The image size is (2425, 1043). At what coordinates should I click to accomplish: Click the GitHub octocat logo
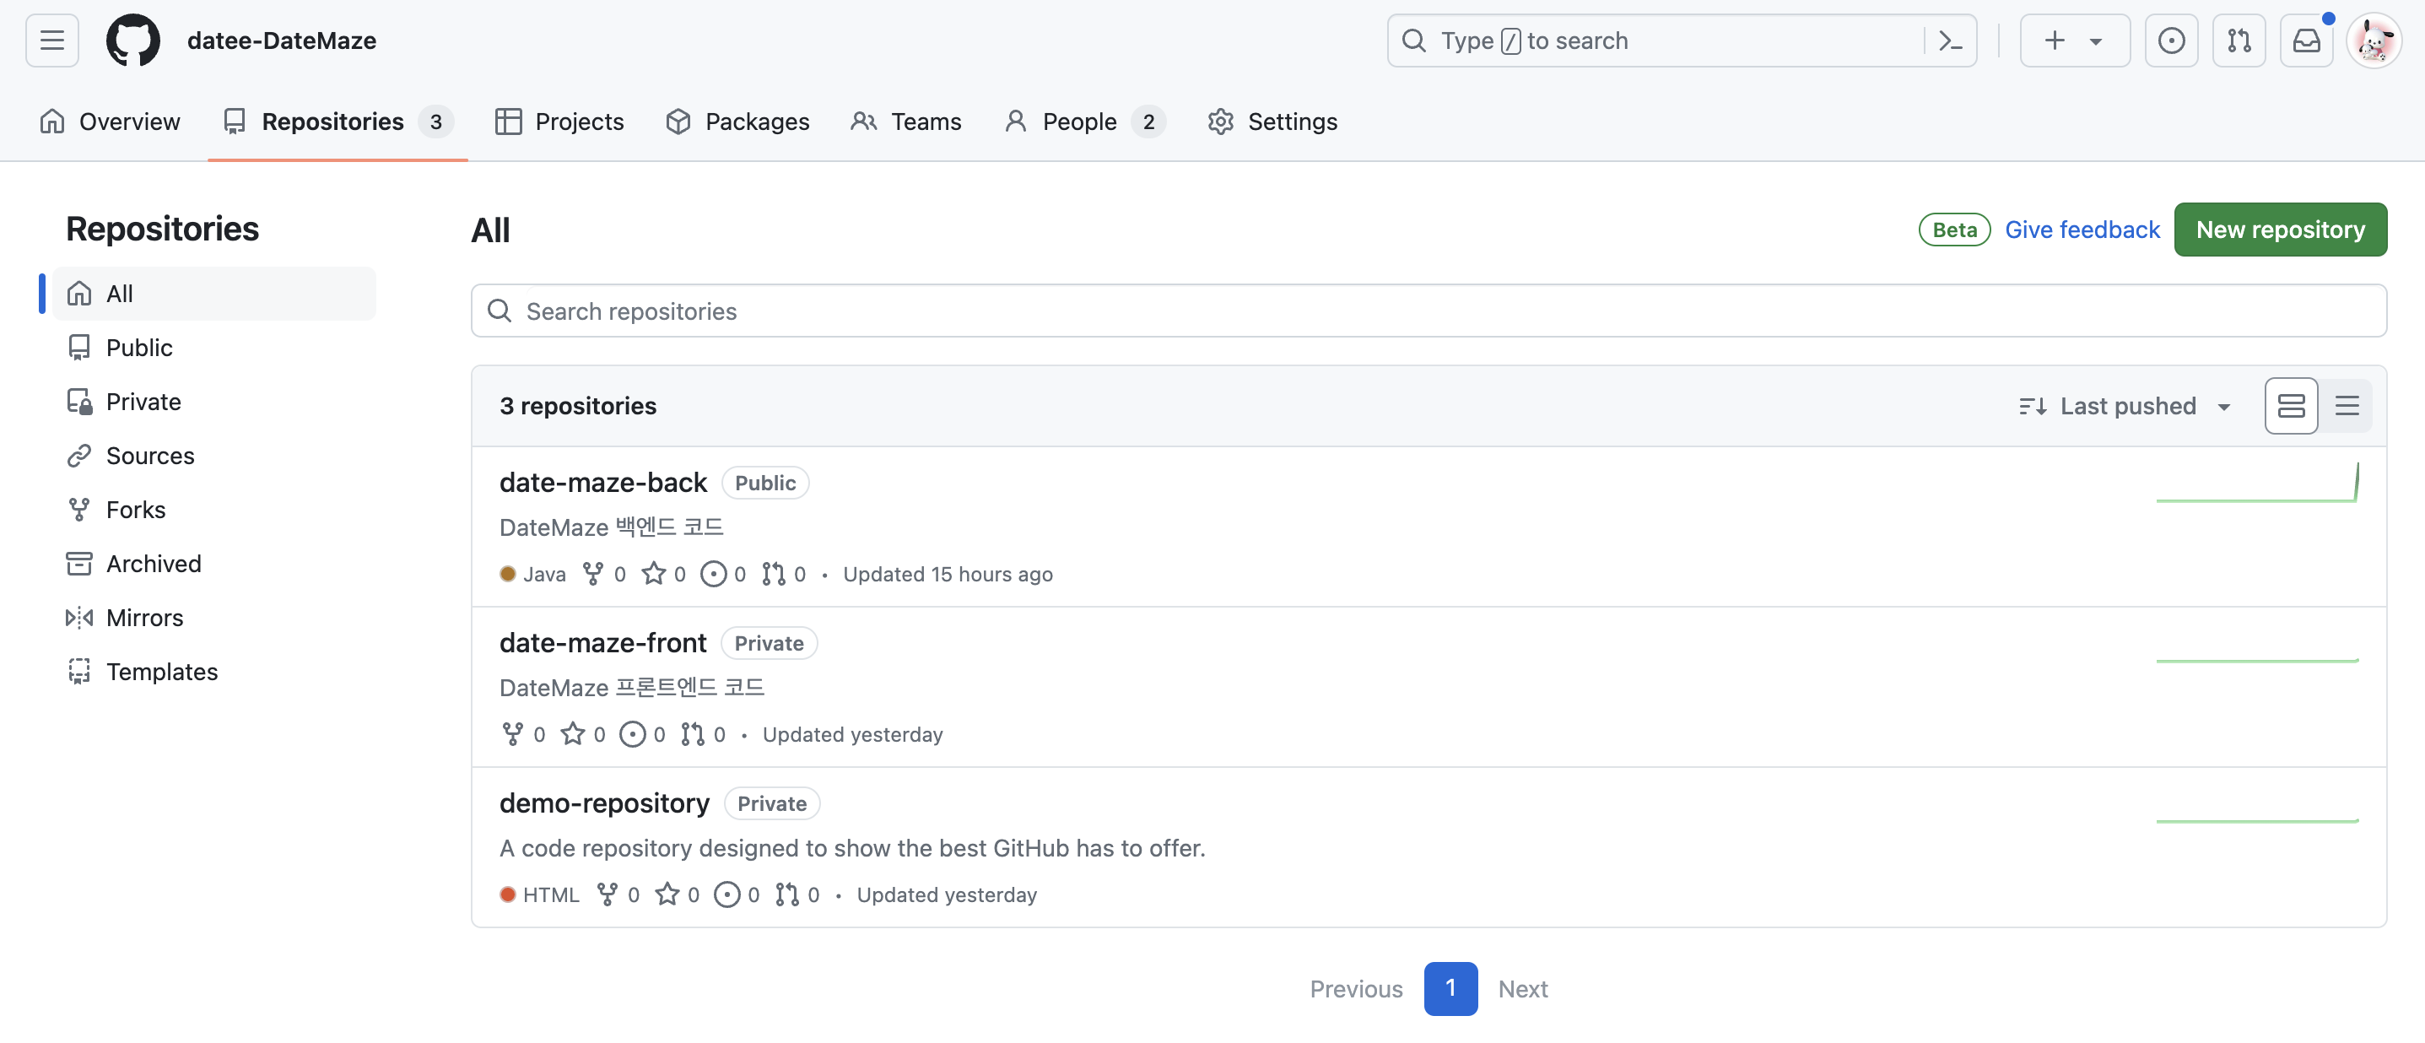click(132, 41)
